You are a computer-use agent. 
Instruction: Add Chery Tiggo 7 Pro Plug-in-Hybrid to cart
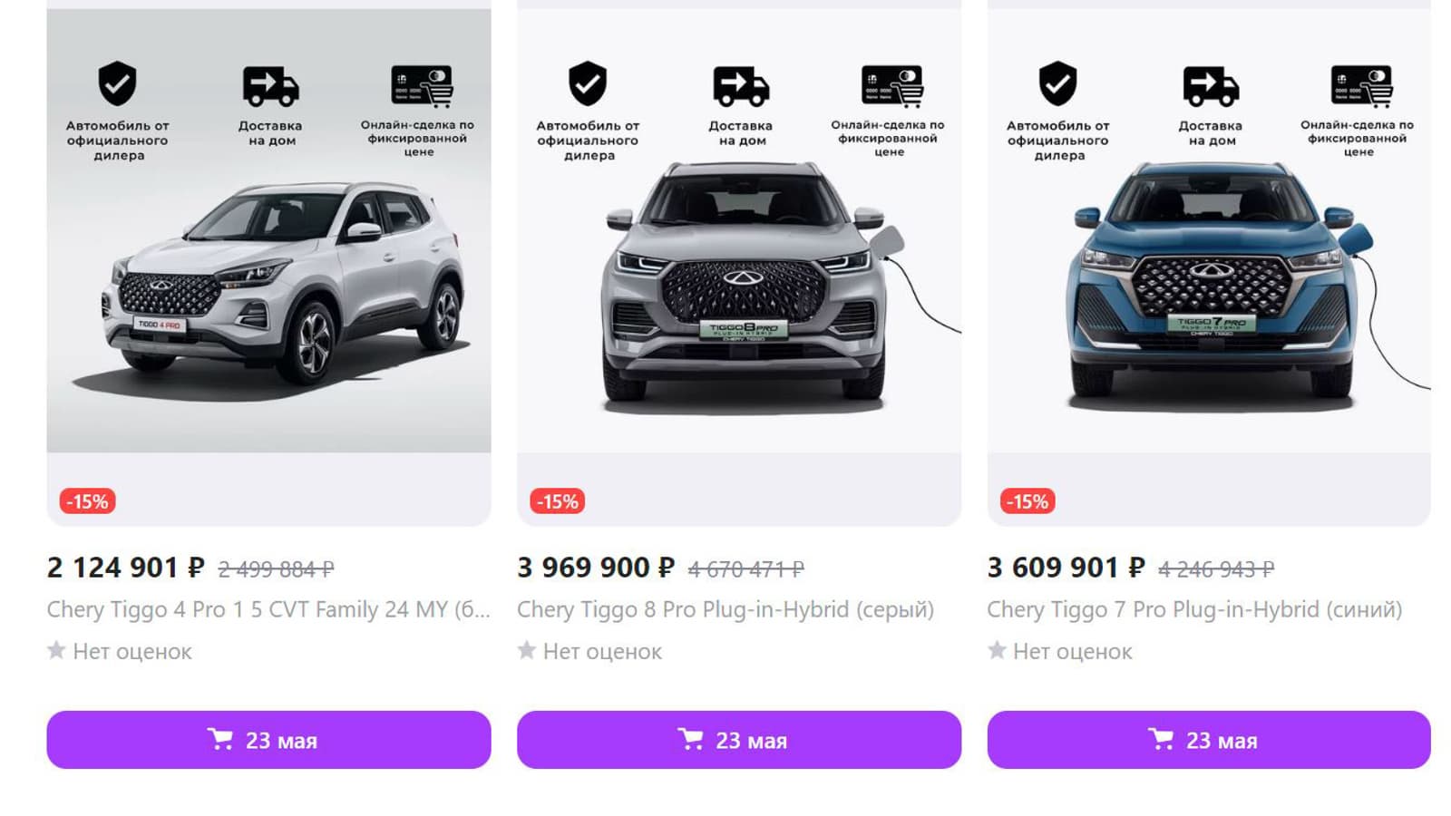1208,740
